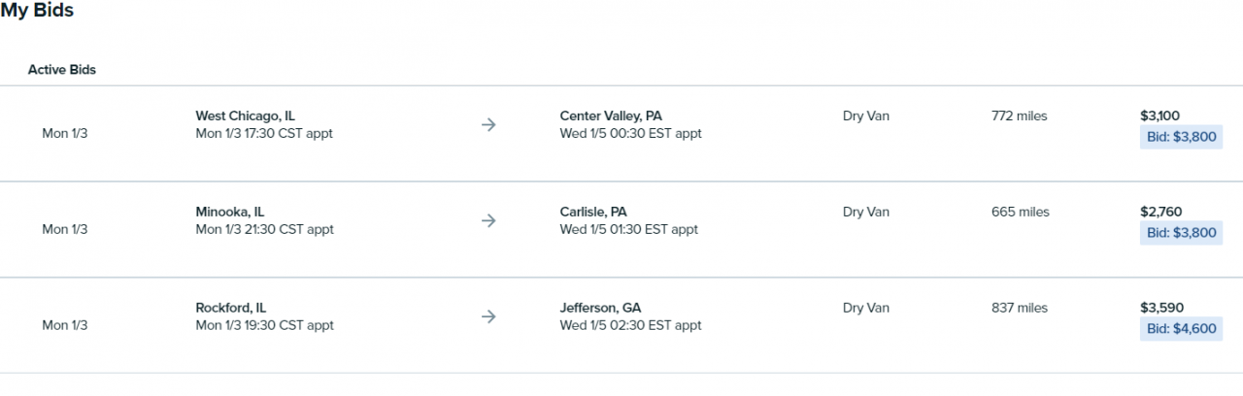Select the Jefferson, GA destination
The width and height of the screenshot is (1243, 396).
(600, 308)
